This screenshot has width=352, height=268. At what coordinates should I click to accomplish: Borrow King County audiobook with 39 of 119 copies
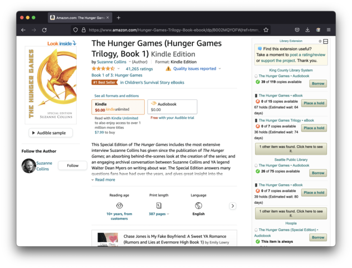[x=318, y=84]
